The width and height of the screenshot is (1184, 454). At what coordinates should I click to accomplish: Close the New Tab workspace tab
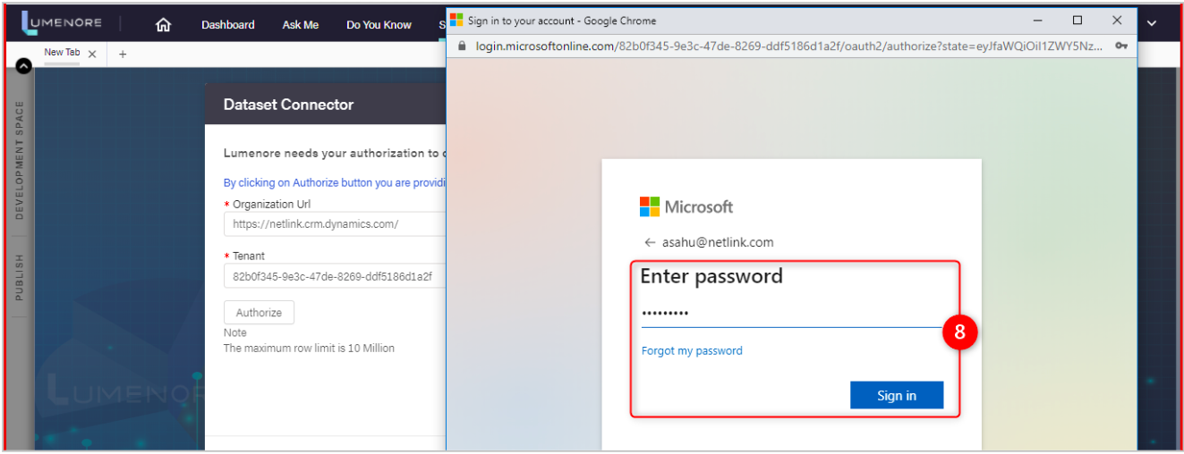92,54
